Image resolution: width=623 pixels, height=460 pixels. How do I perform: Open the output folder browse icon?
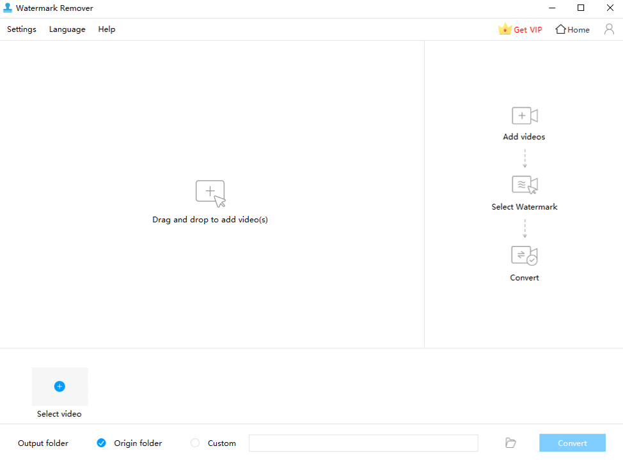click(510, 443)
